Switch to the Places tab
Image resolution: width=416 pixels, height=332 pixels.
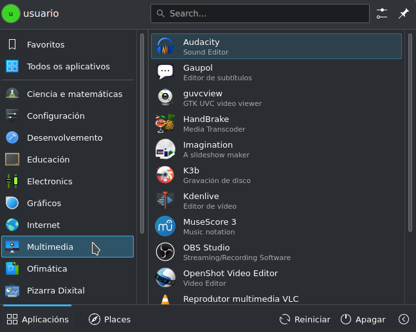pos(109,319)
